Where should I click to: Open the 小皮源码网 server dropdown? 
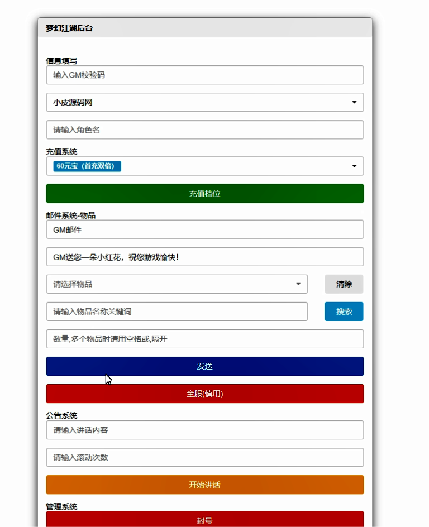205,102
